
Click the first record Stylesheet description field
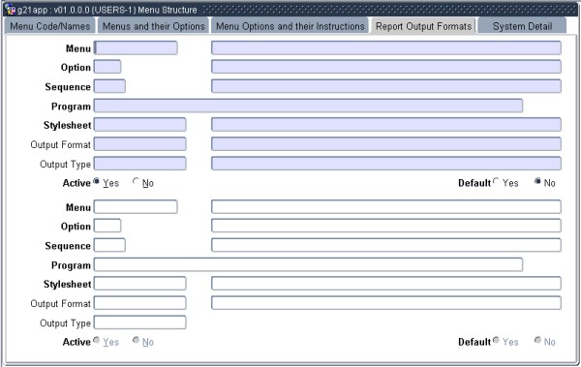(x=386, y=125)
